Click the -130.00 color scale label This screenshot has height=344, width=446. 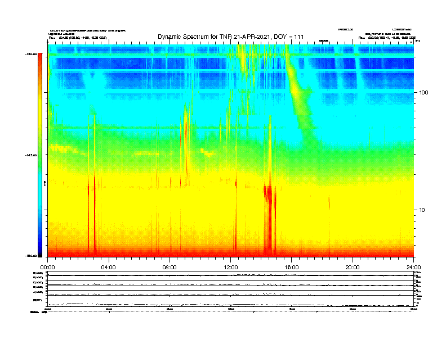[x=31, y=53]
